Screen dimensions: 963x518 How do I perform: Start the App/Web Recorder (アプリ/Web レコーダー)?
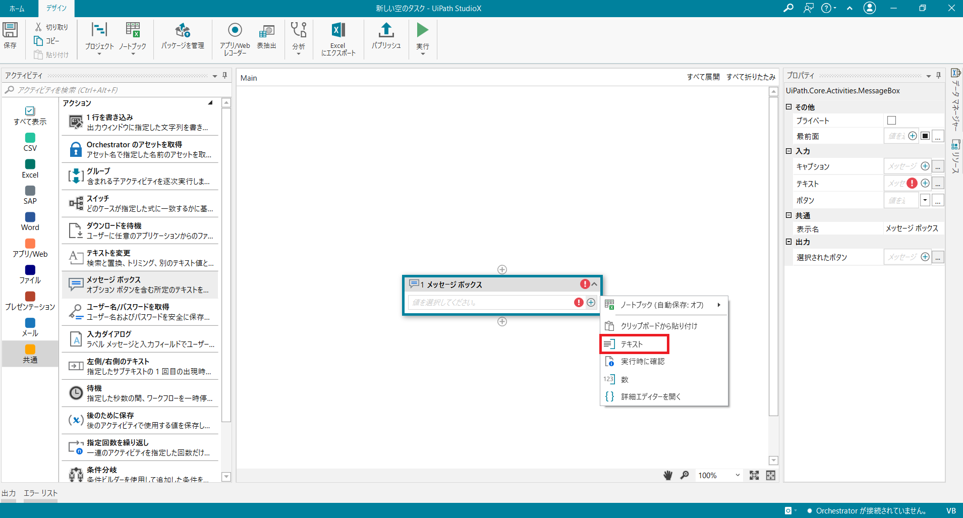pos(235,38)
